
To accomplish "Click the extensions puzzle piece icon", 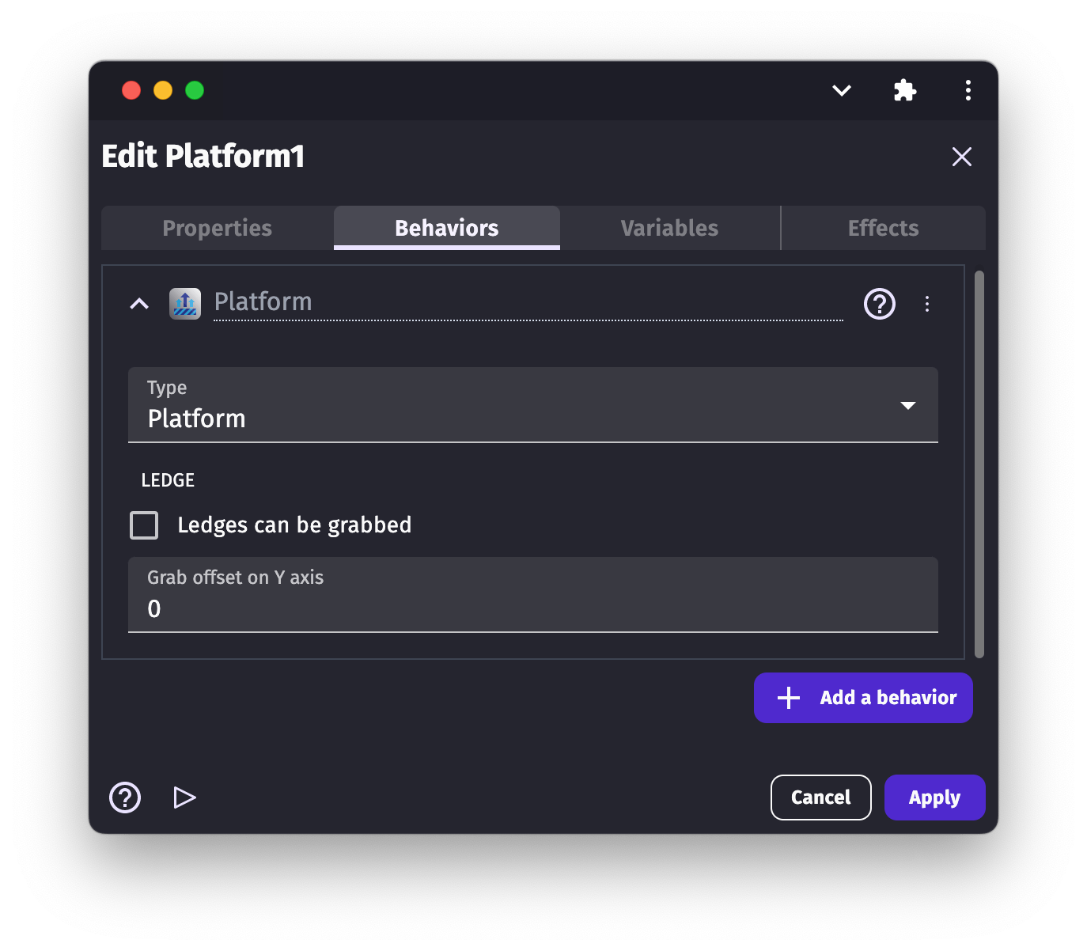I will click(904, 90).
